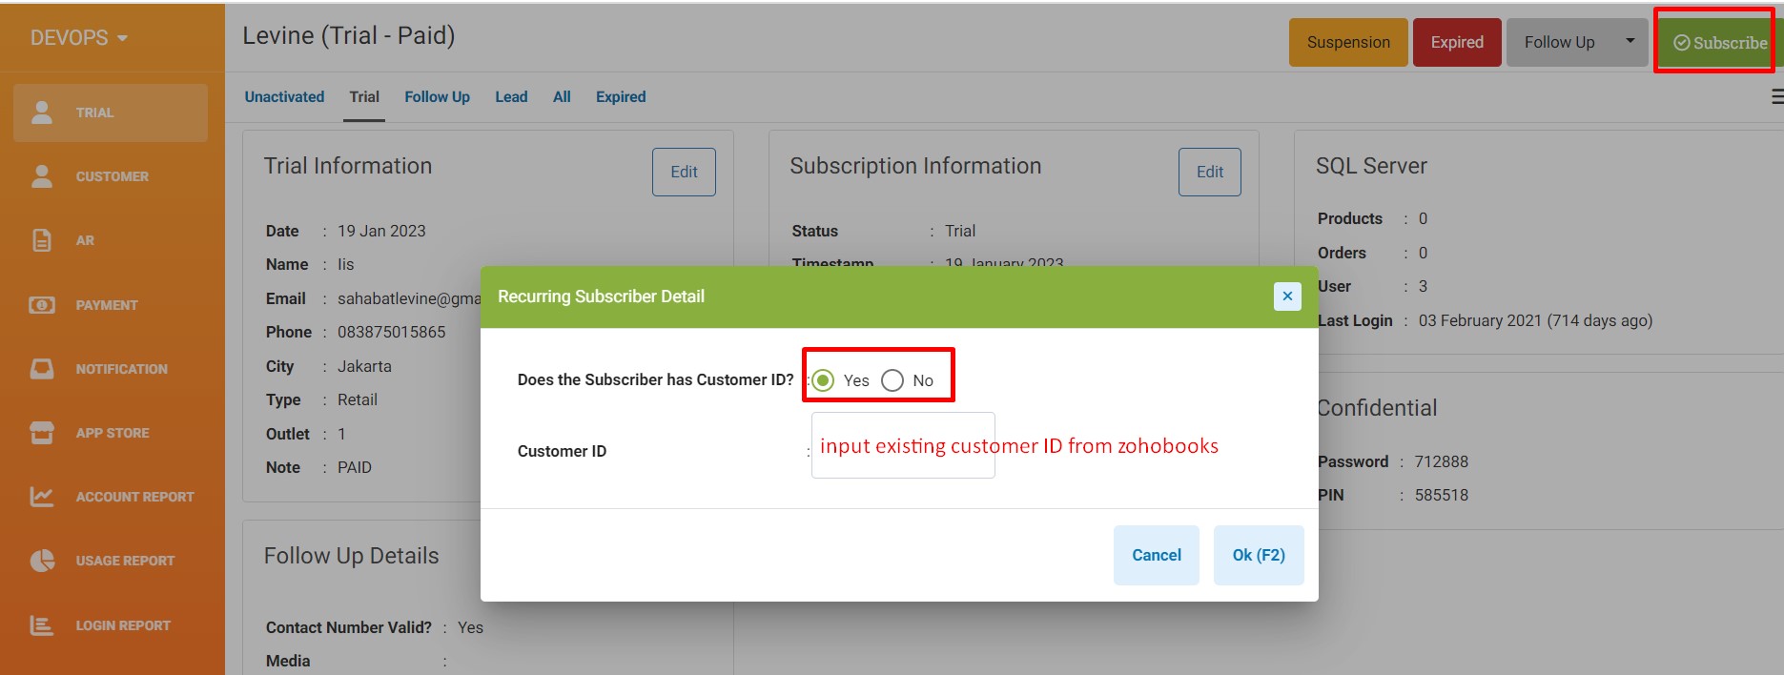Open the Follow Up dropdown arrow
The height and width of the screenshot is (675, 1784).
[1630, 41]
